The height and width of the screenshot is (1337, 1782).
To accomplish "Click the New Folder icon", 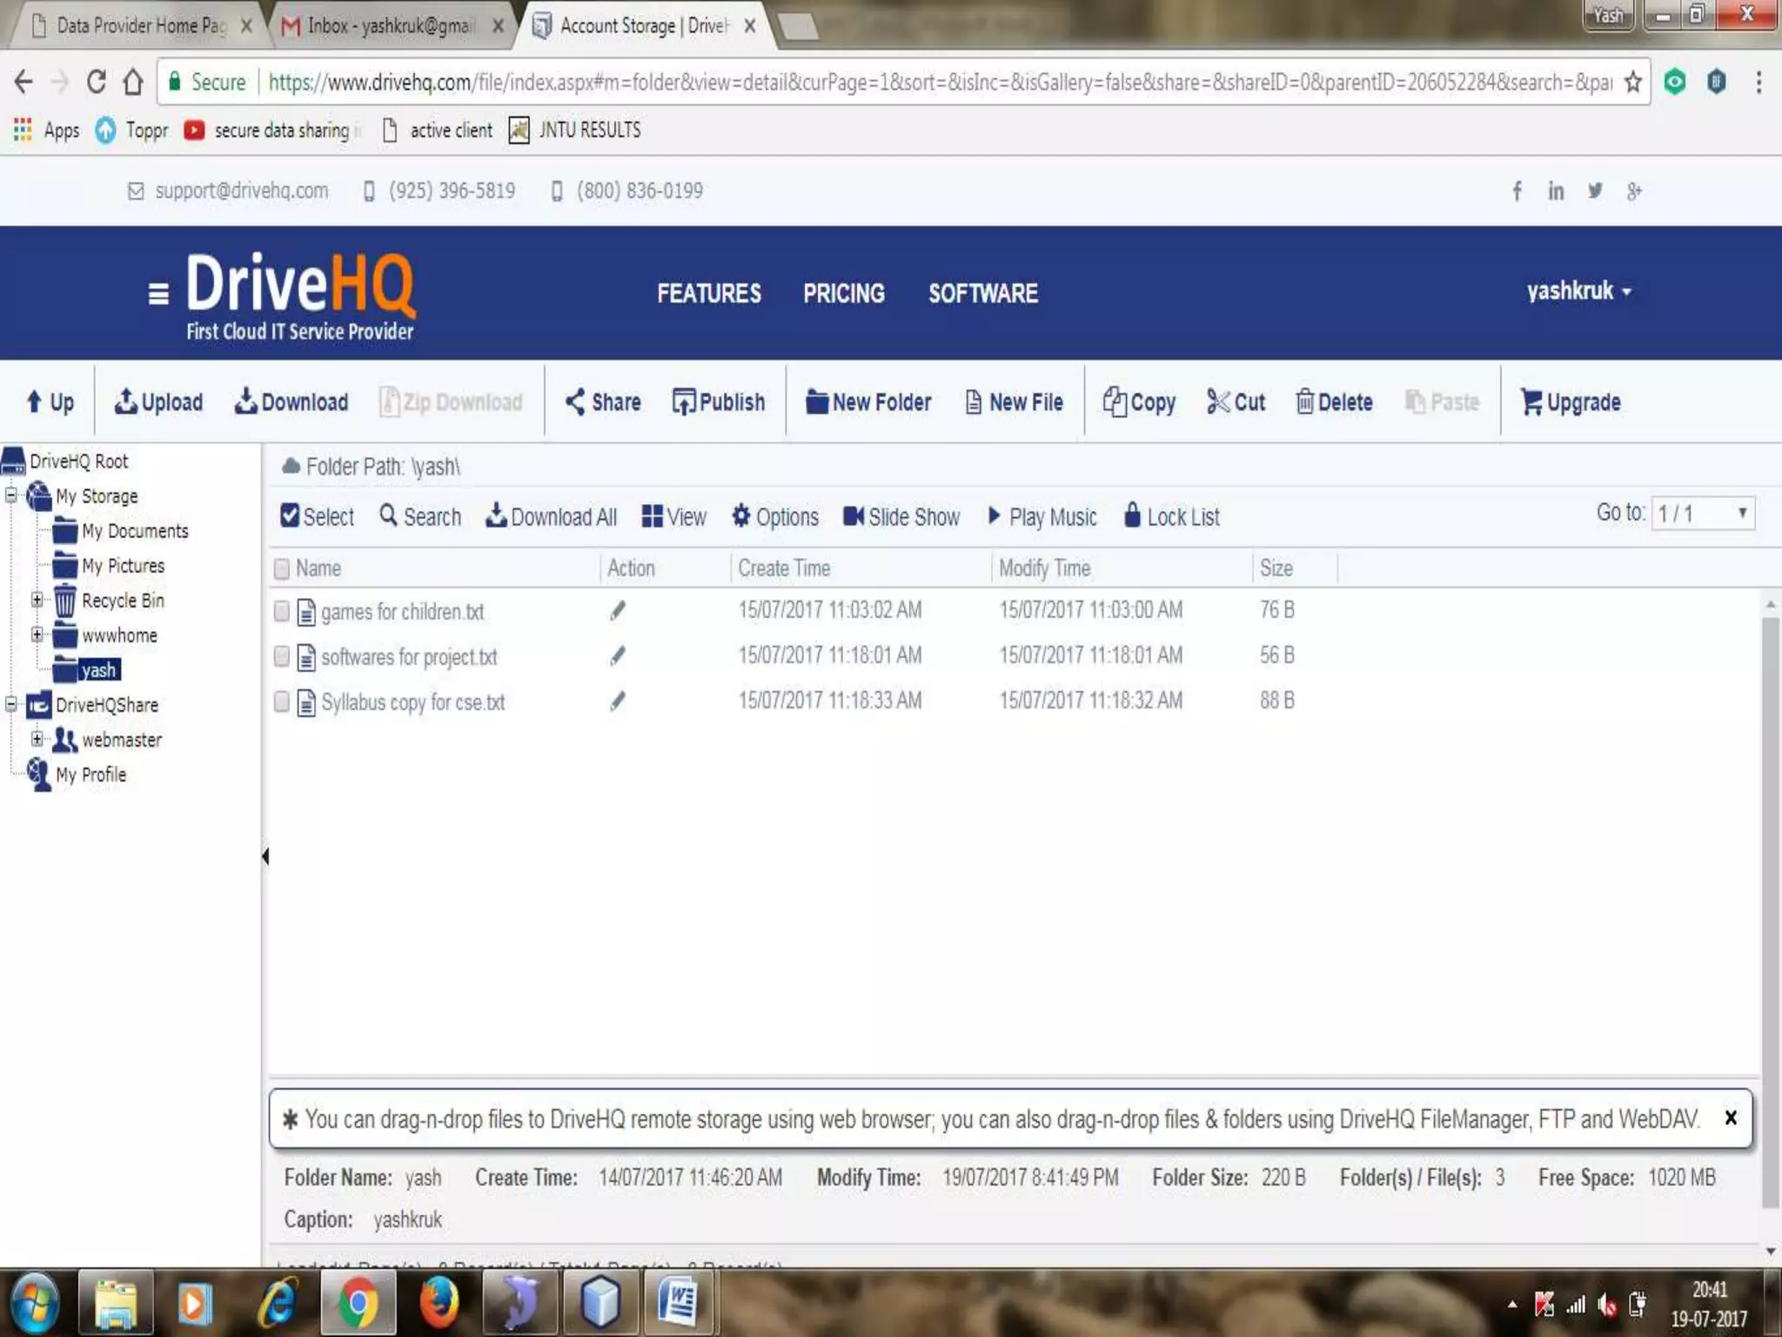I will point(816,401).
